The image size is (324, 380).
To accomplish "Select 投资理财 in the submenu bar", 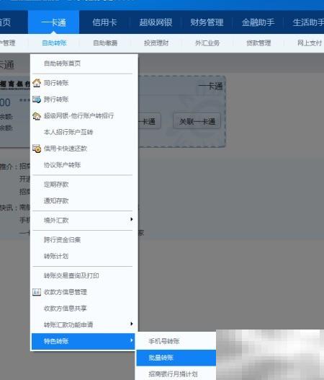I will (156, 43).
